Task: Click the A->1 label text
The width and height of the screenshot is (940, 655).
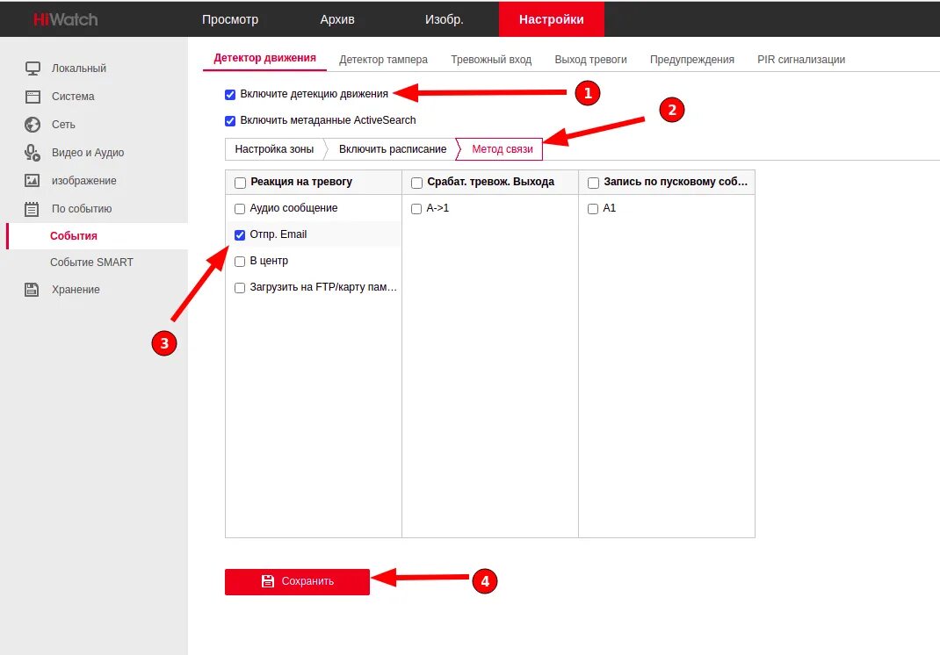Action: tap(437, 208)
